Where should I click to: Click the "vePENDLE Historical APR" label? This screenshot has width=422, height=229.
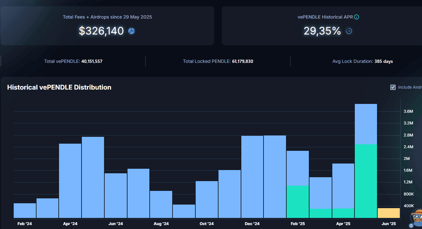tap(325, 17)
